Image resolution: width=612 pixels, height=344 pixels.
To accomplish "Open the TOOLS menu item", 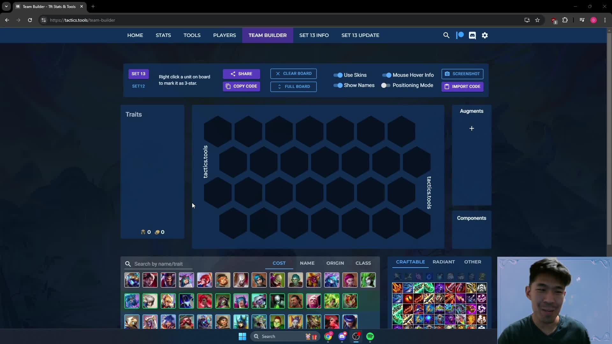I will [192, 35].
